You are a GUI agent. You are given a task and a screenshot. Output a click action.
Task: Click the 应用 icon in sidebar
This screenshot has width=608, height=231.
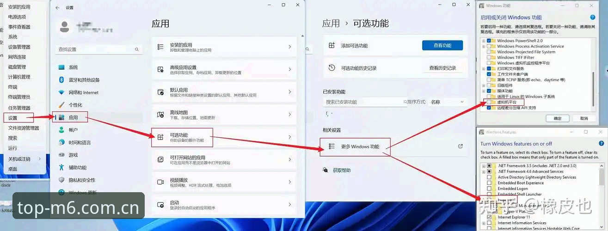[61, 117]
